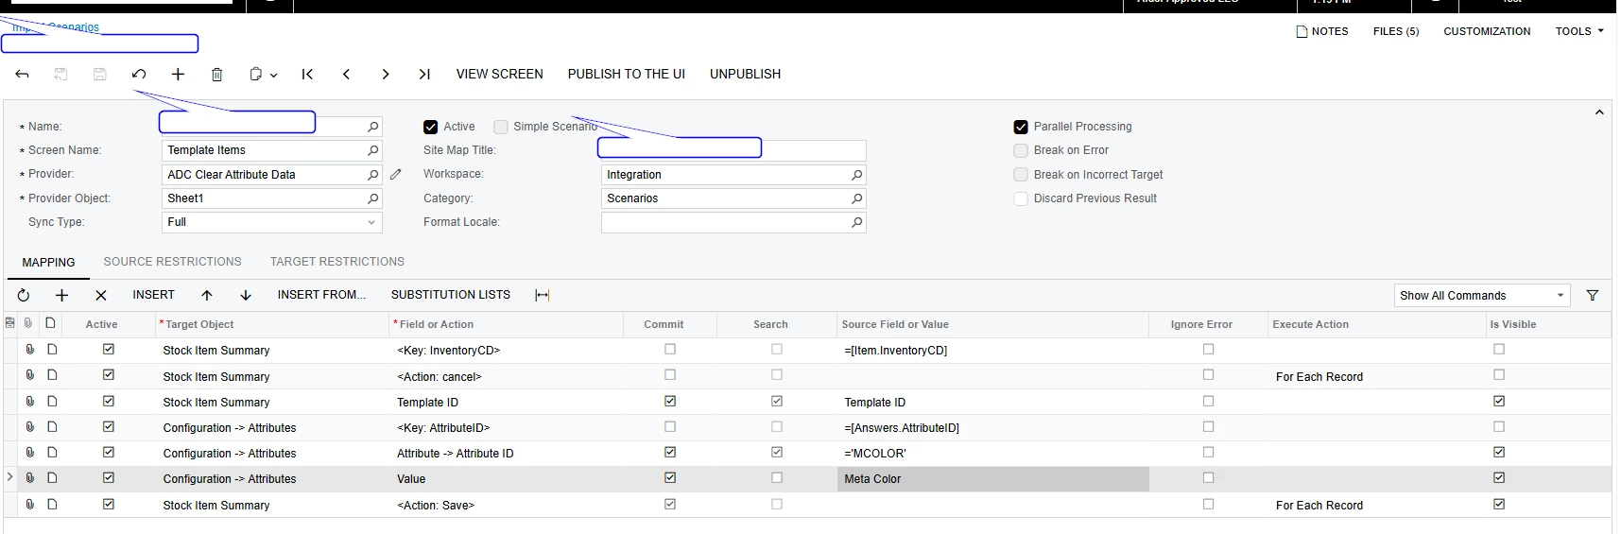Click the Unpublish button
This screenshot has width=1621, height=534.
coord(745,74)
